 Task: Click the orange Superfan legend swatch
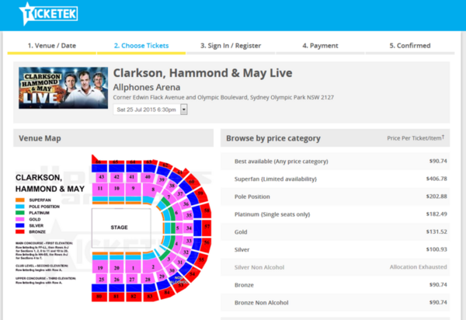click(21, 200)
